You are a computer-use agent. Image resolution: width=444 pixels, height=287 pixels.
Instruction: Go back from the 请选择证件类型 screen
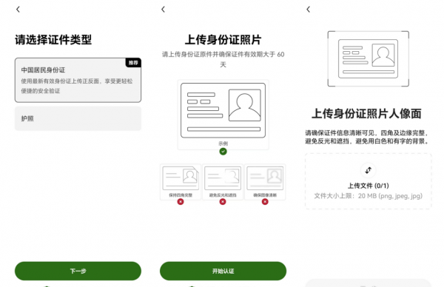tap(18, 10)
